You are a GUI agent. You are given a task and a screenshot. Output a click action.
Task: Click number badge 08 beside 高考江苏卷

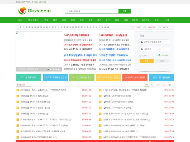[100, 108]
